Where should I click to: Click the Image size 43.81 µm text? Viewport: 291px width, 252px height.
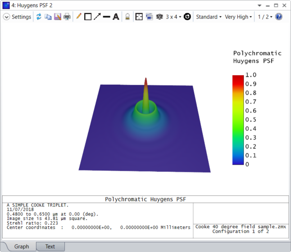(x=47, y=218)
